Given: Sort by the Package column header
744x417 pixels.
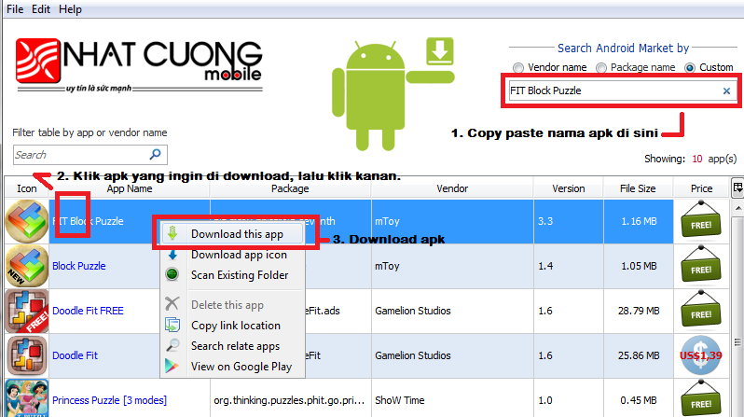Looking at the screenshot, I should point(290,188).
